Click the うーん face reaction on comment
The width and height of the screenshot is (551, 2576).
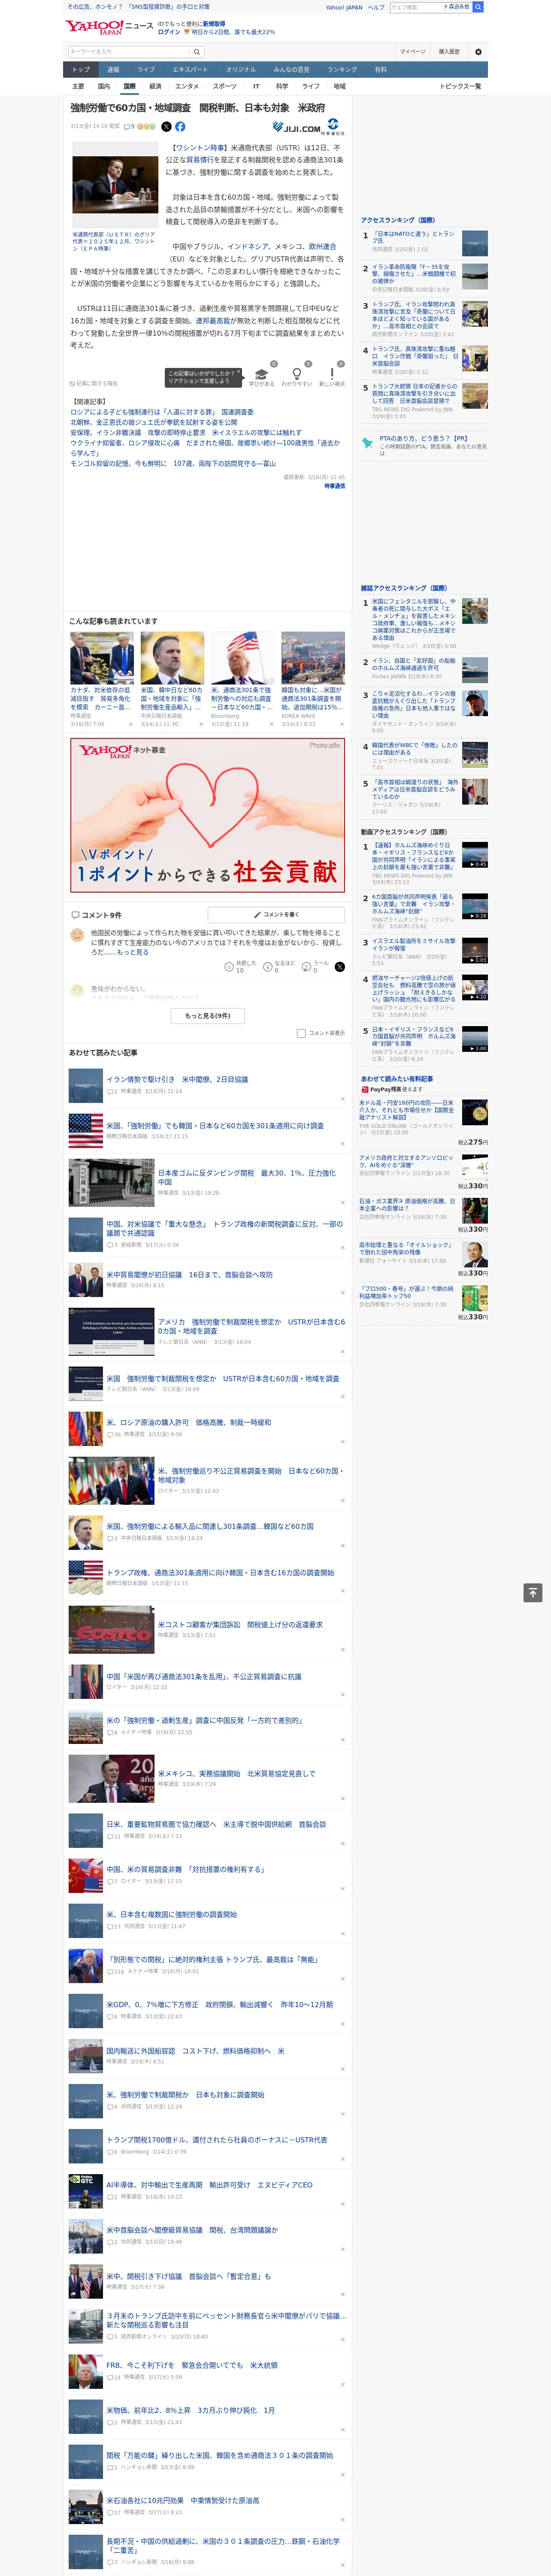coord(306,967)
